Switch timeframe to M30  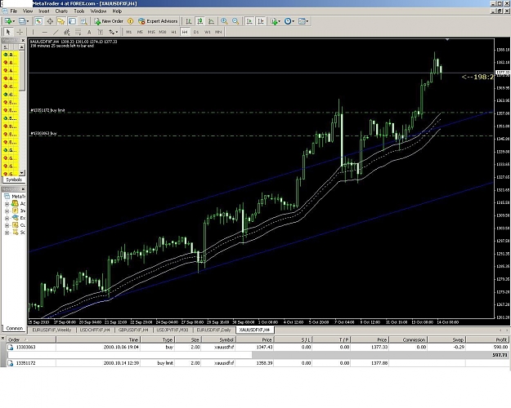tap(163, 32)
